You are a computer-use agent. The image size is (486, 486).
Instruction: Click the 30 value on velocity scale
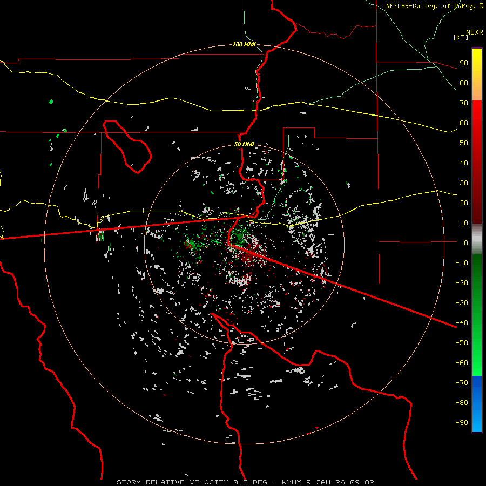point(464,183)
